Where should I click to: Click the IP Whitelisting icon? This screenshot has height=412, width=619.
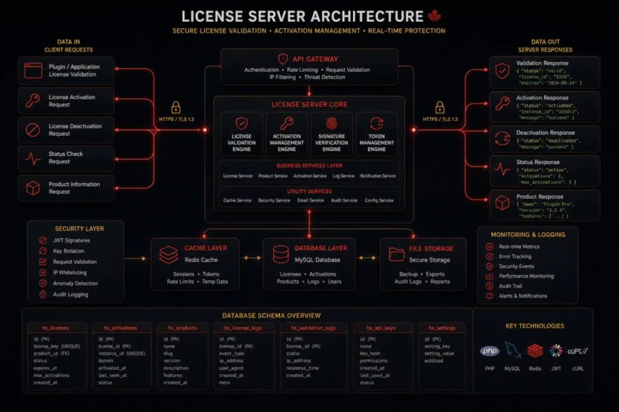(x=43, y=273)
